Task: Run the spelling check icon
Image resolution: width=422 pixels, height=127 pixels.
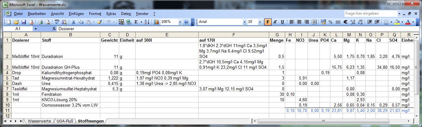Action: pos(57,22)
